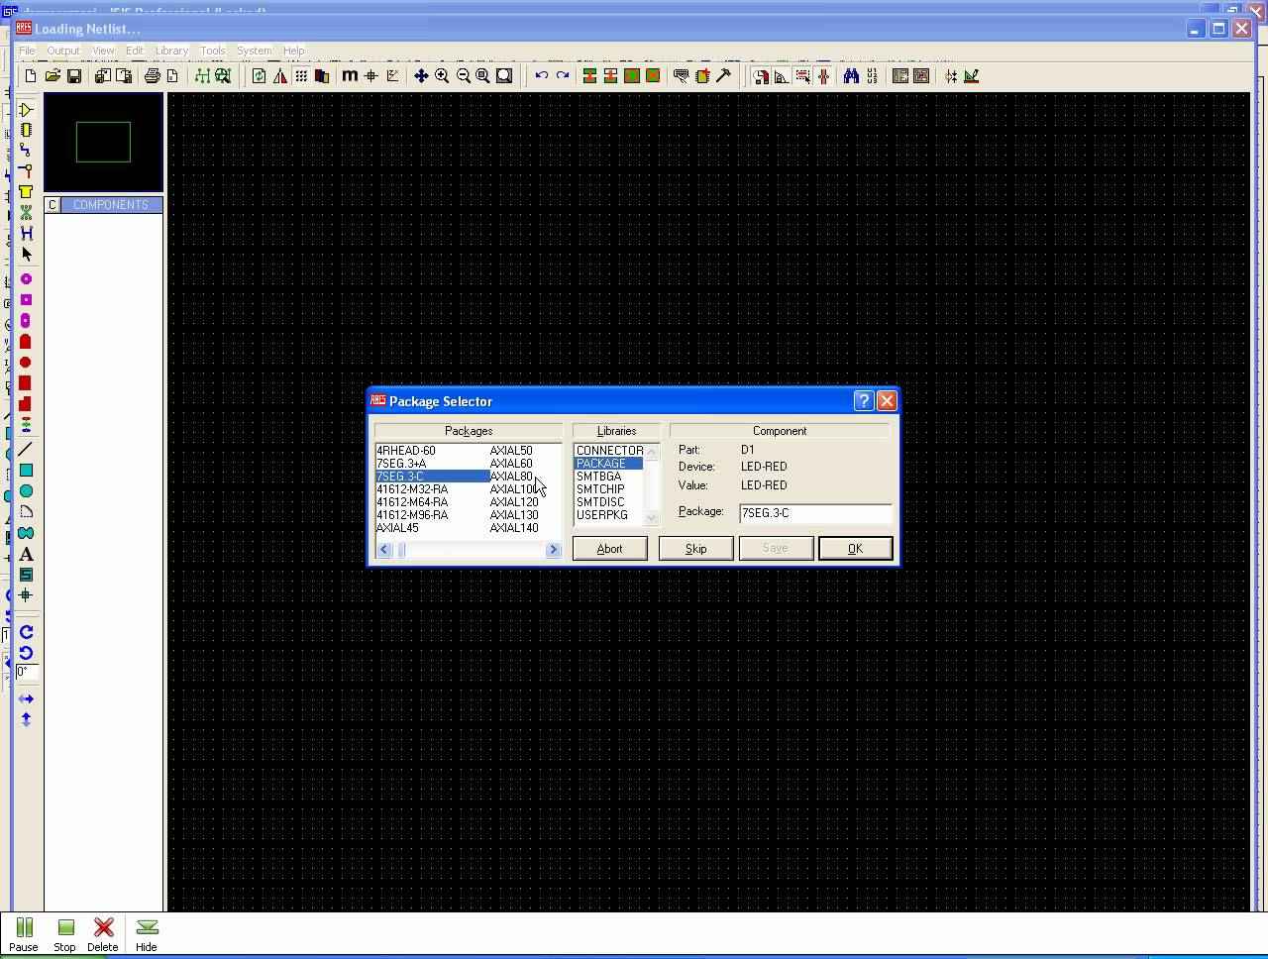Click the Save layout floppy disk icon
The height and width of the screenshot is (959, 1268).
coord(74,76)
